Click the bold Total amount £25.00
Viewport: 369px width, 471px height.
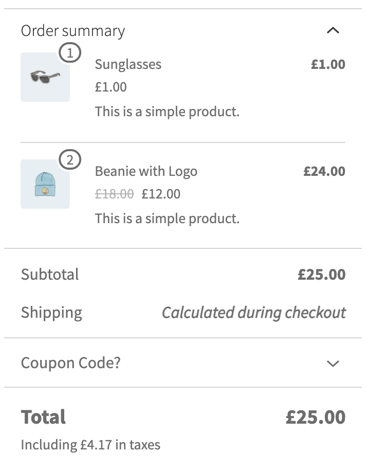coord(316,417)
